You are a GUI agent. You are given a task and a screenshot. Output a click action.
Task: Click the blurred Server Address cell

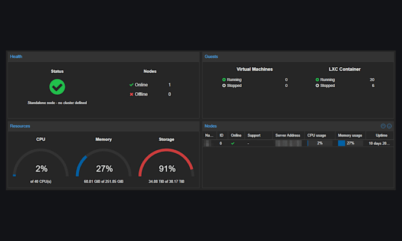[288, 143]
